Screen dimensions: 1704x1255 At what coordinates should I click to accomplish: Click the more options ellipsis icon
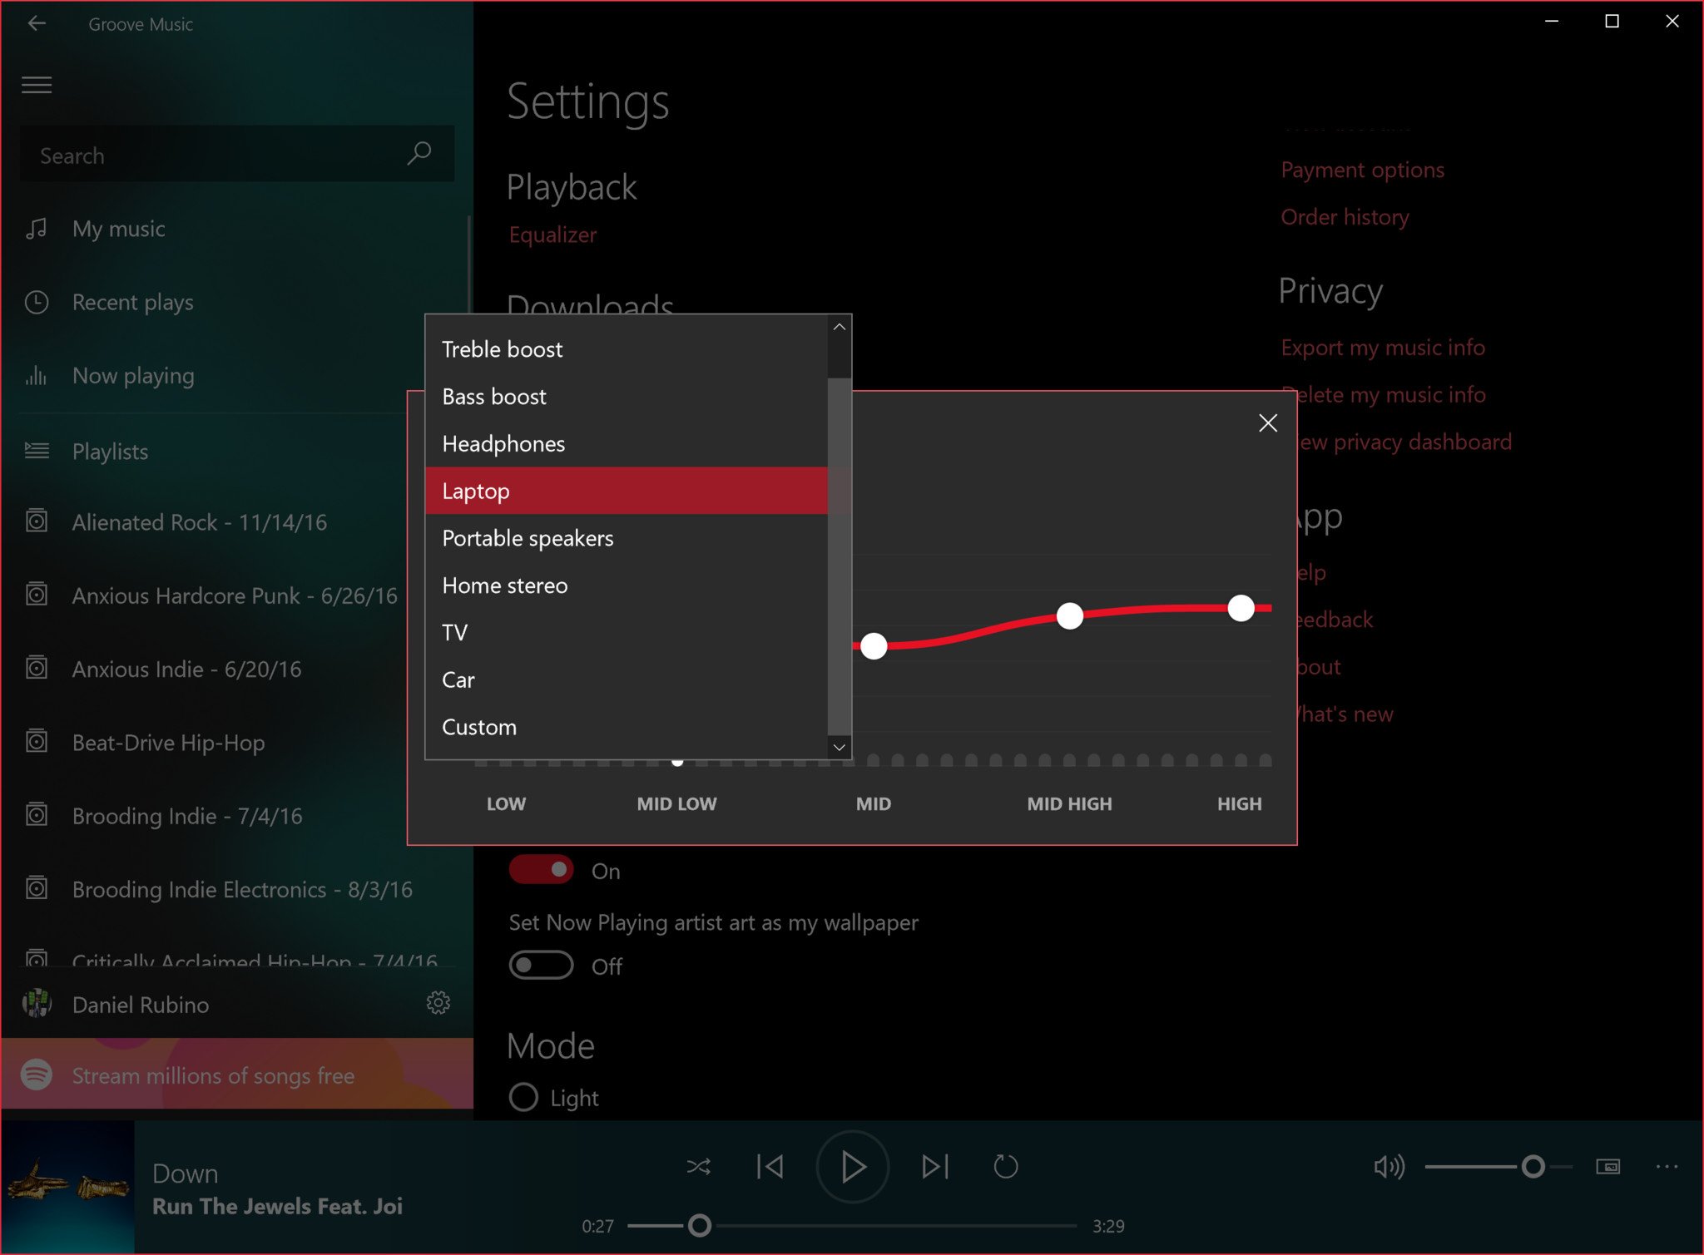pos(1668,1164)
